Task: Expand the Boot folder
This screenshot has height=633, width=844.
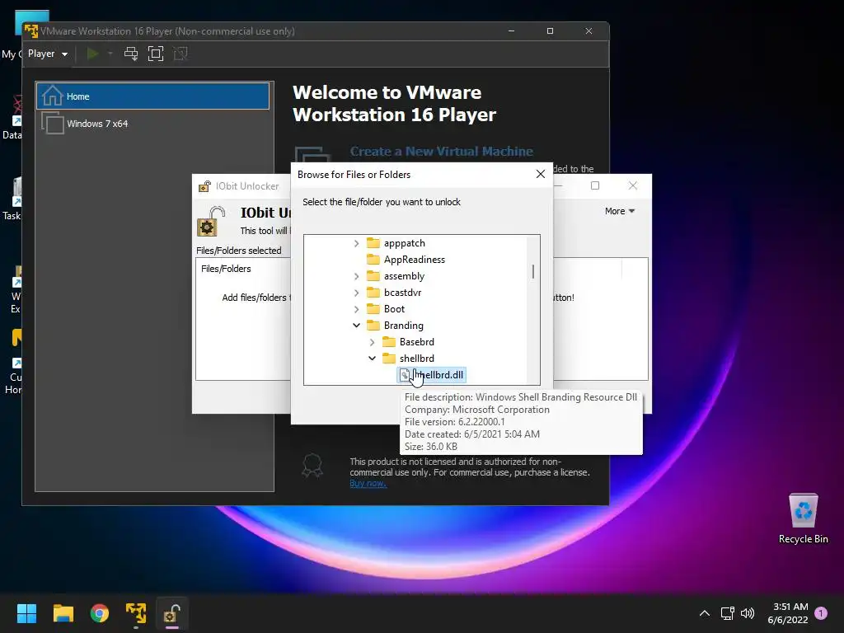Action: (x=356, y=309)
